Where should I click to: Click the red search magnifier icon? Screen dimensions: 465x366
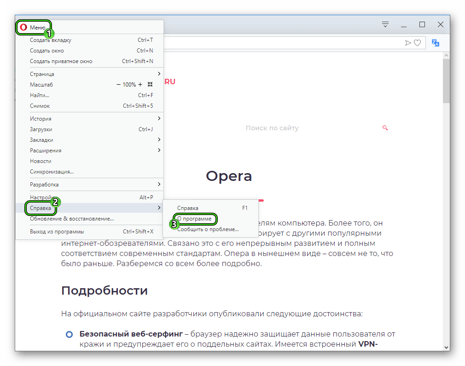(x=385, y=128)
